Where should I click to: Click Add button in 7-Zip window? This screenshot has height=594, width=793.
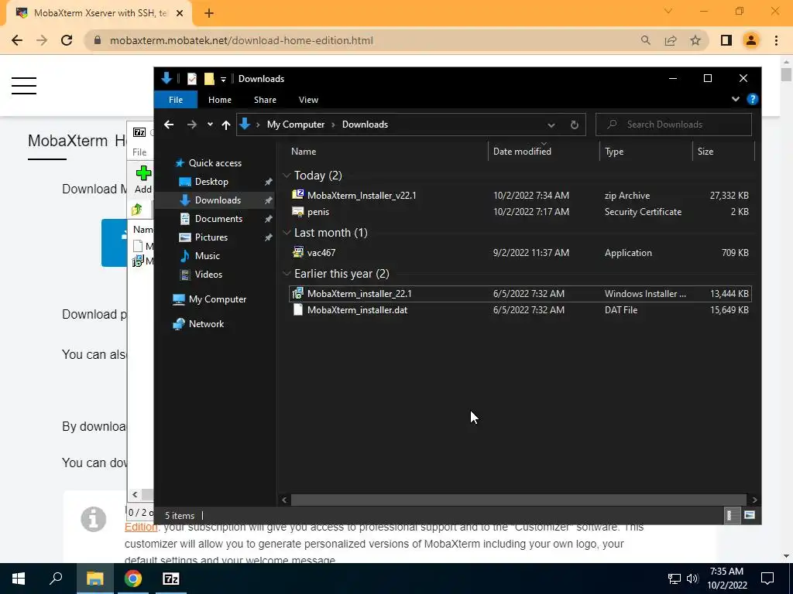142,179
